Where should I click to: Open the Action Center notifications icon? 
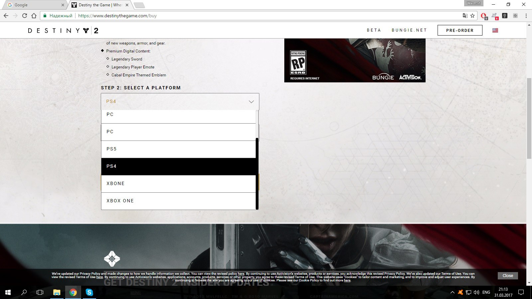[x=521, y=292]
